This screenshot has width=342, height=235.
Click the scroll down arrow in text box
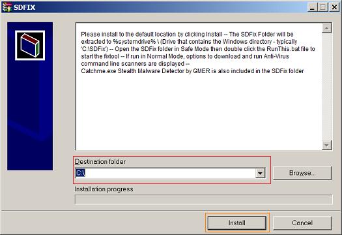[326, 145]
